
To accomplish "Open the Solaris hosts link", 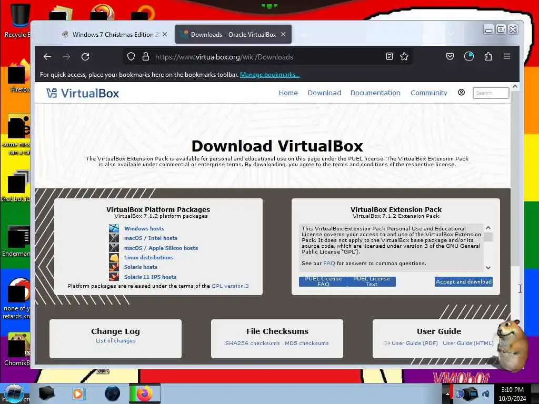I will 141,267.
